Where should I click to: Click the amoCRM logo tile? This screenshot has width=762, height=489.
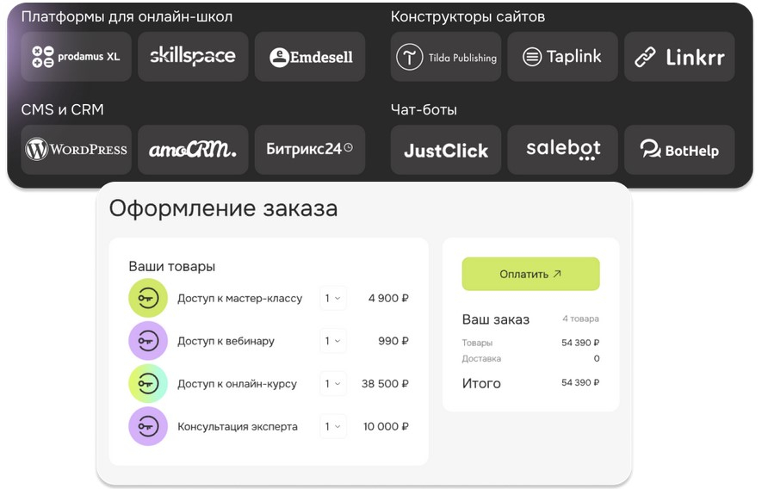click(193, 150)
